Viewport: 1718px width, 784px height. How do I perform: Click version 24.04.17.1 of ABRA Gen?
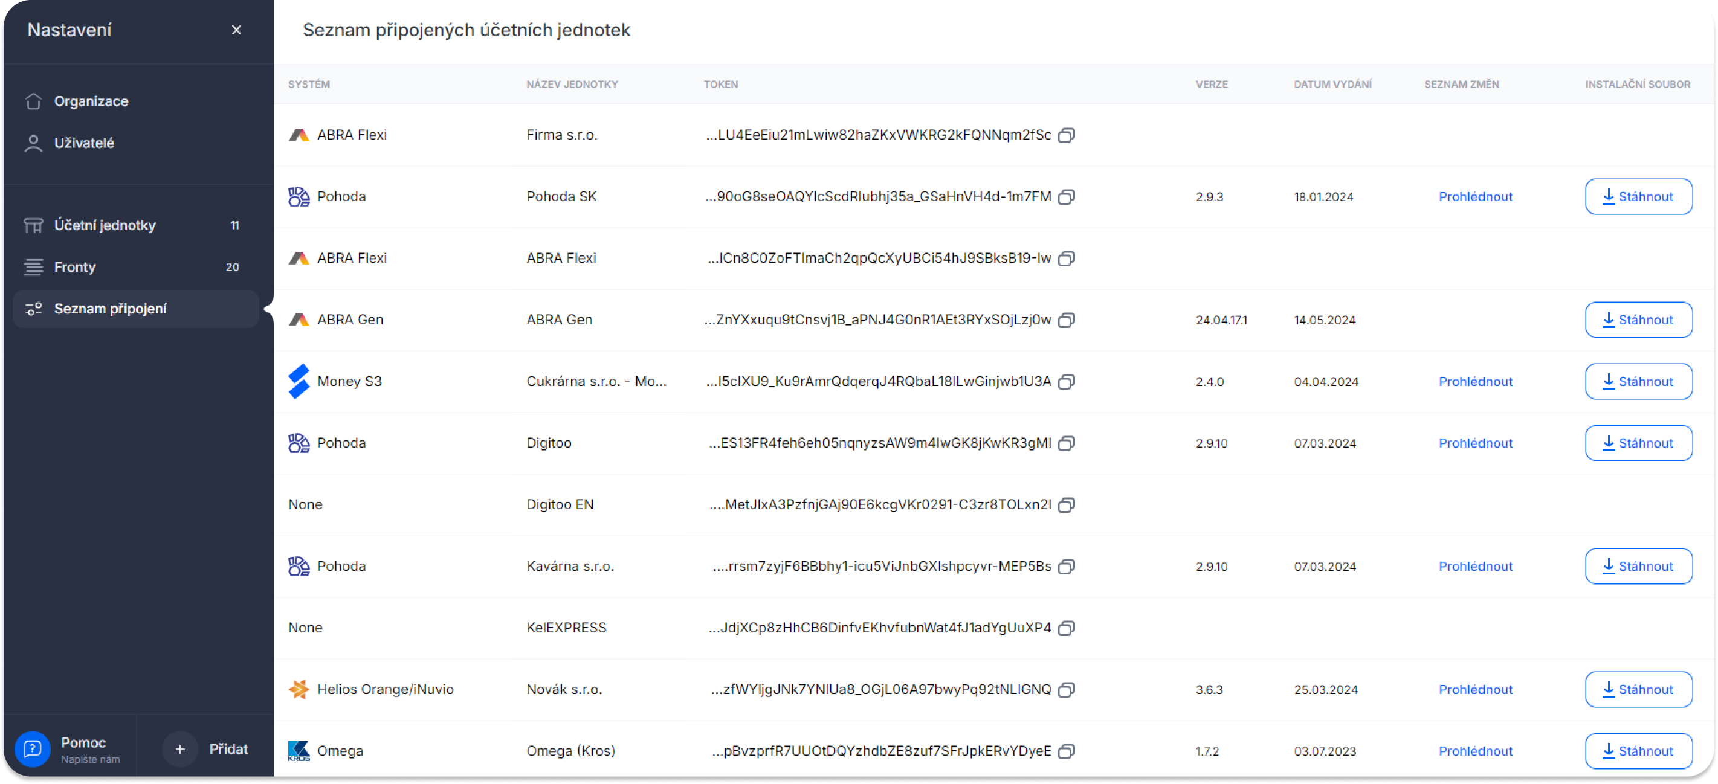pyautogui.click(x=1221, y=320)
